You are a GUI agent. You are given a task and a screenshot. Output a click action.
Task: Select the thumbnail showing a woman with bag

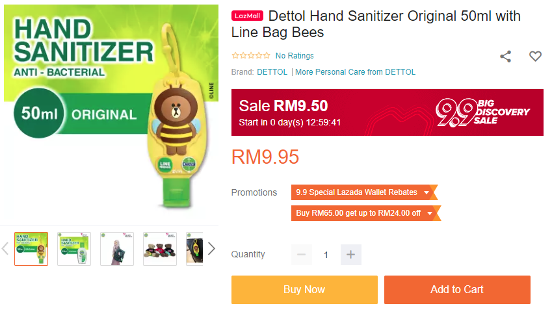pos(117,249)
